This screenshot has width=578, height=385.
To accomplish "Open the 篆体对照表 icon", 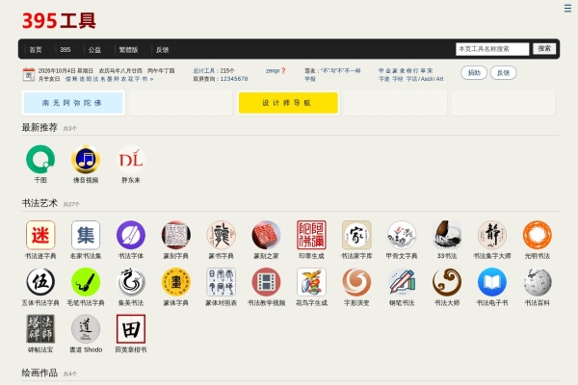I will pos(222,282).
